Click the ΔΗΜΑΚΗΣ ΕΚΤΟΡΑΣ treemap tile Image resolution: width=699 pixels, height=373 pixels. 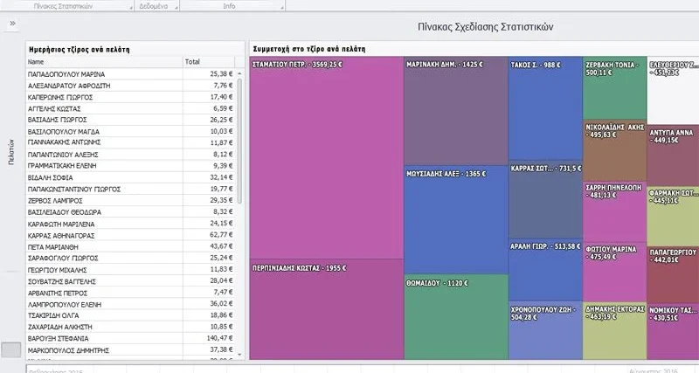click(615, 331)
